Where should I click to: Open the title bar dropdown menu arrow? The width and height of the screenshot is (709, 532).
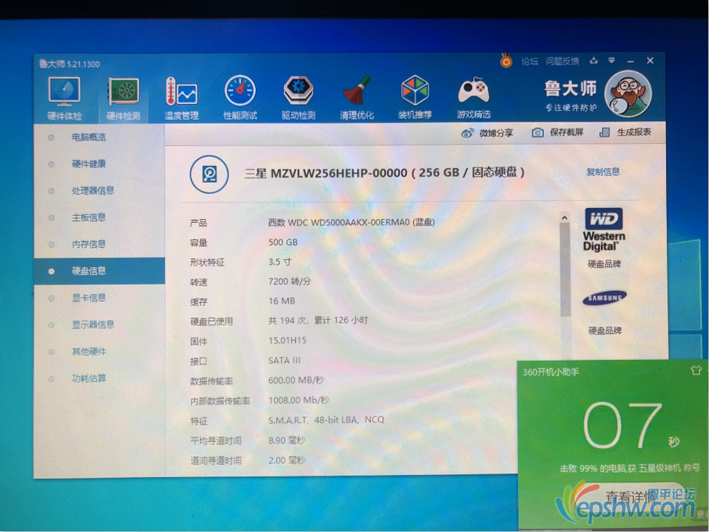coord(611,60)
